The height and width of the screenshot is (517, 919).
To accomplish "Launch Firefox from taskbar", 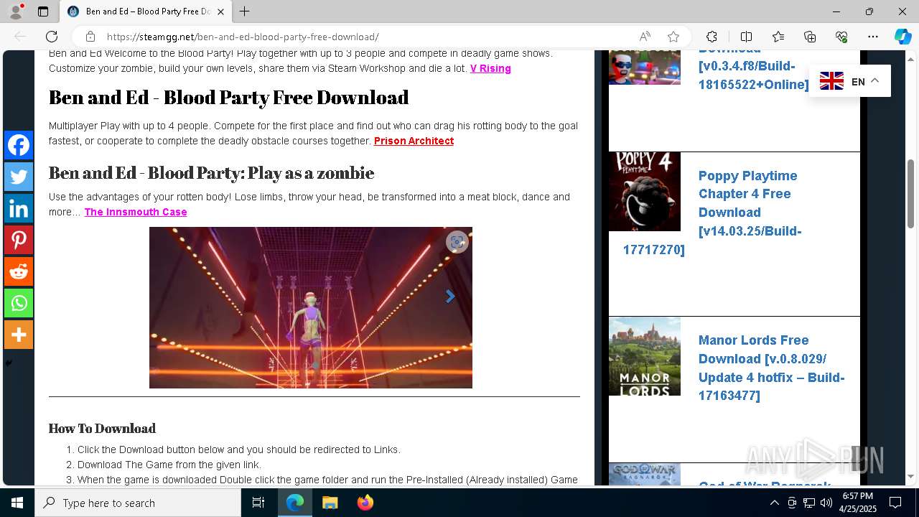I will point(365,503).
